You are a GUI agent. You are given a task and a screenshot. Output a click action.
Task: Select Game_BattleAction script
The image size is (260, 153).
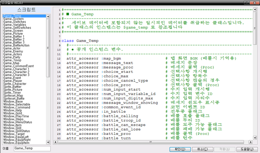pyautogui.click(x=24, y=46)
